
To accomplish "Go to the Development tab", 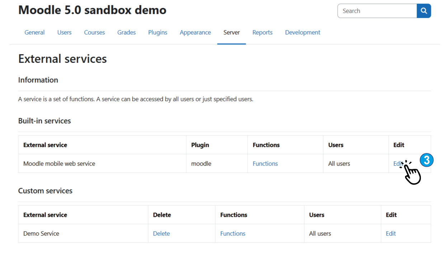I will (302, 33).
